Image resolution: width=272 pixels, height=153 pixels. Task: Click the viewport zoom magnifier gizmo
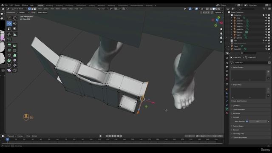point(221,29)
